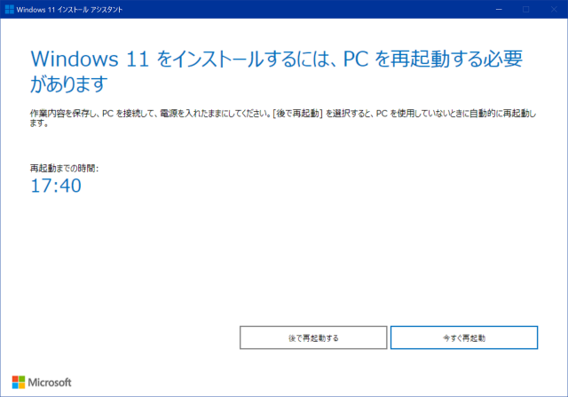The width and height of the screenshot is (568, 397).
Task: Click the 今すぐ再起動 button
Action: [x=464, y=337]
